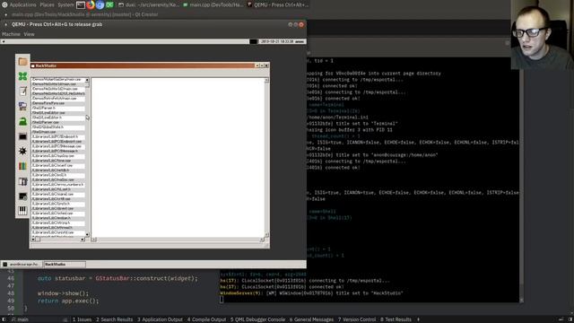Click up arrow of HackStudio editor scrollbar

[x=266, y=80]
